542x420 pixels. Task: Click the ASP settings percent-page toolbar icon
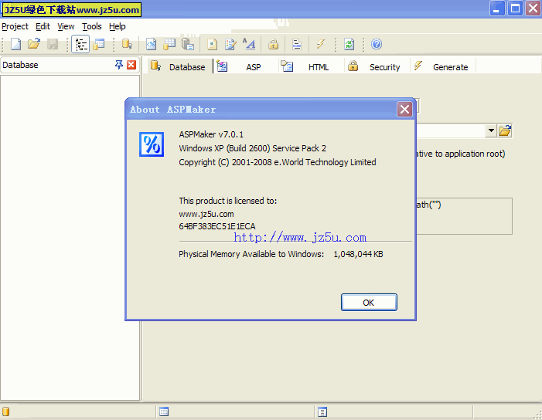[151, 44]
